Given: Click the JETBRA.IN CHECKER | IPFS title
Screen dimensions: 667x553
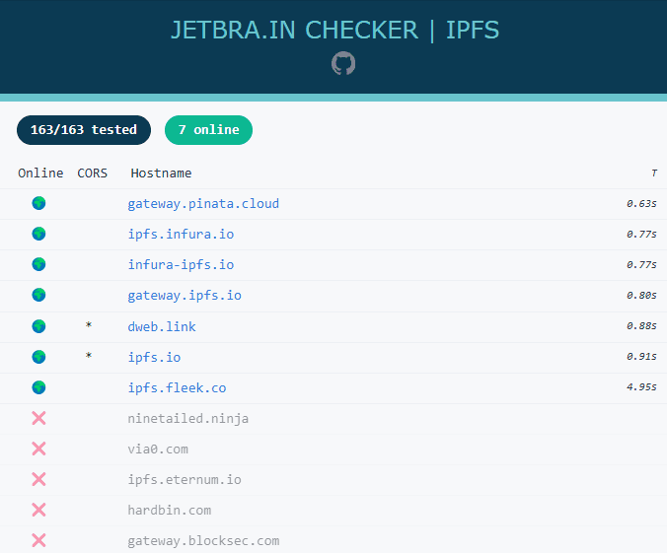Looking at the screenshot, I should [x=334, y=31].
